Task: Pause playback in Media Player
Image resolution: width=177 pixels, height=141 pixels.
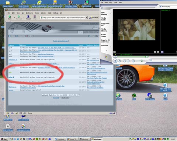Action: 115,61
